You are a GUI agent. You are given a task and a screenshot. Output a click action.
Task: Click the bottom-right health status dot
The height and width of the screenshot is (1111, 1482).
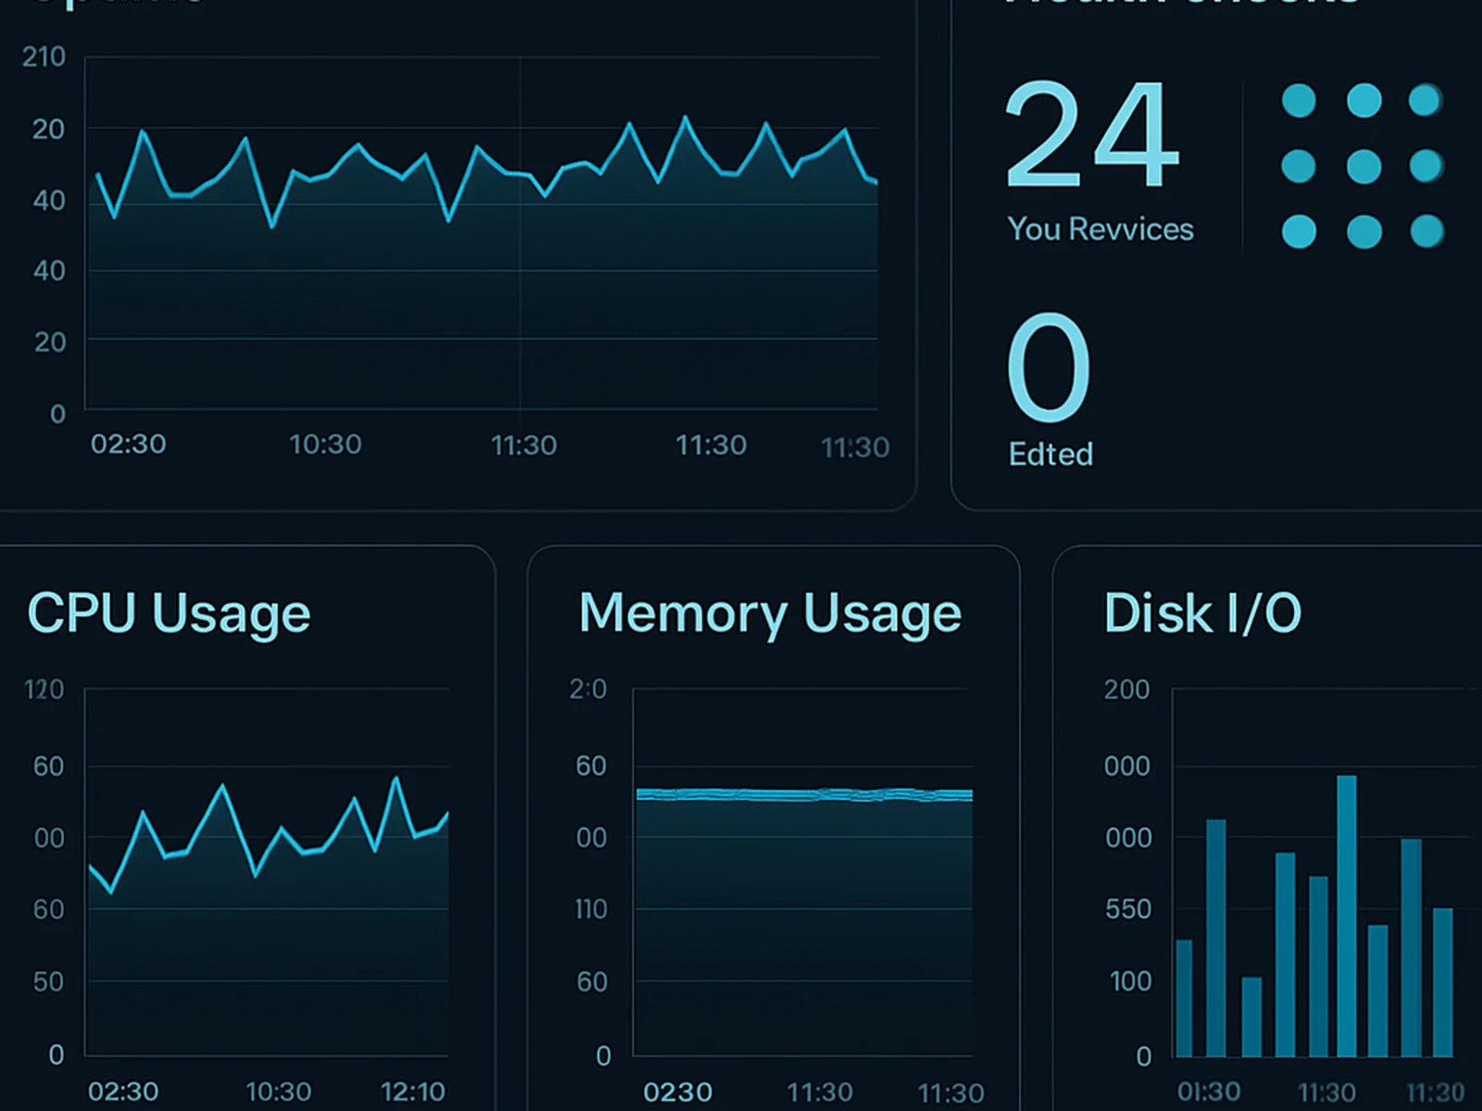point(1426,231)
